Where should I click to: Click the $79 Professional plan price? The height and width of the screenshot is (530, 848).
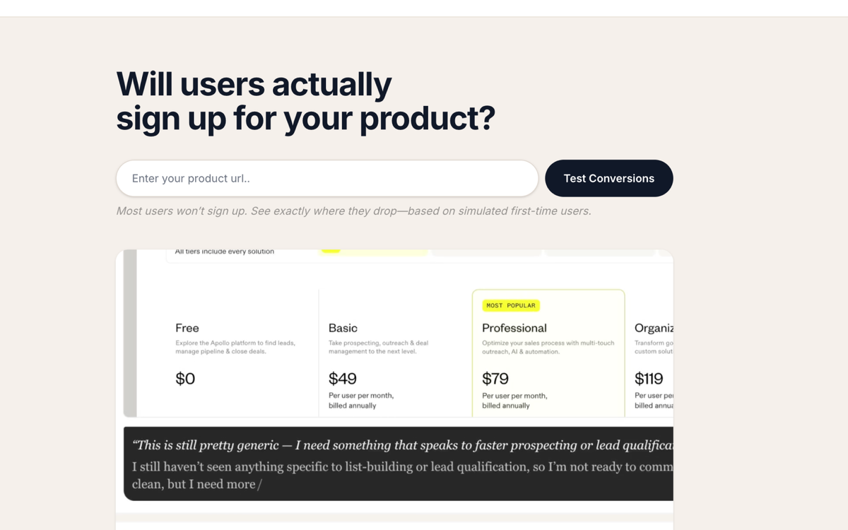pyautogui.click(x=495, y=379)
